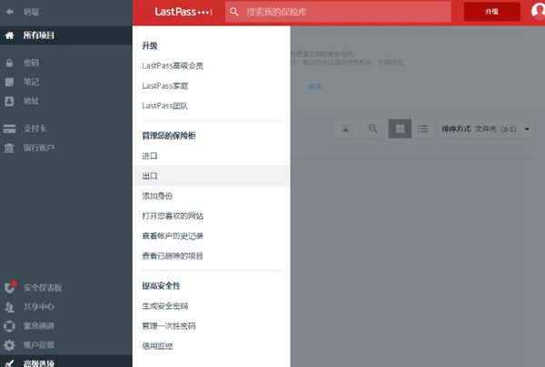
Task: Open the user avatar in the header
Action: click(x=538, y=11)
